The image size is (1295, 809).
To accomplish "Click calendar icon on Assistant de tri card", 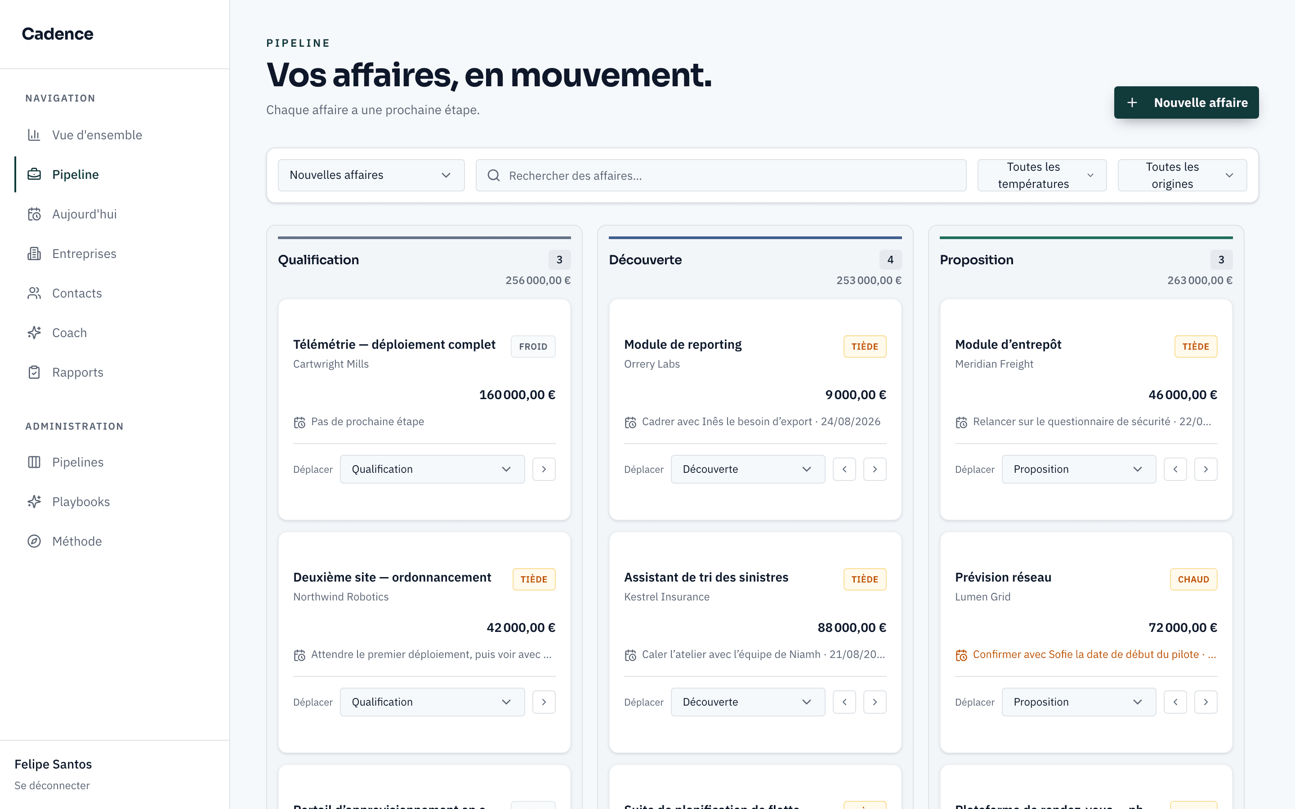I will (630, 655).
